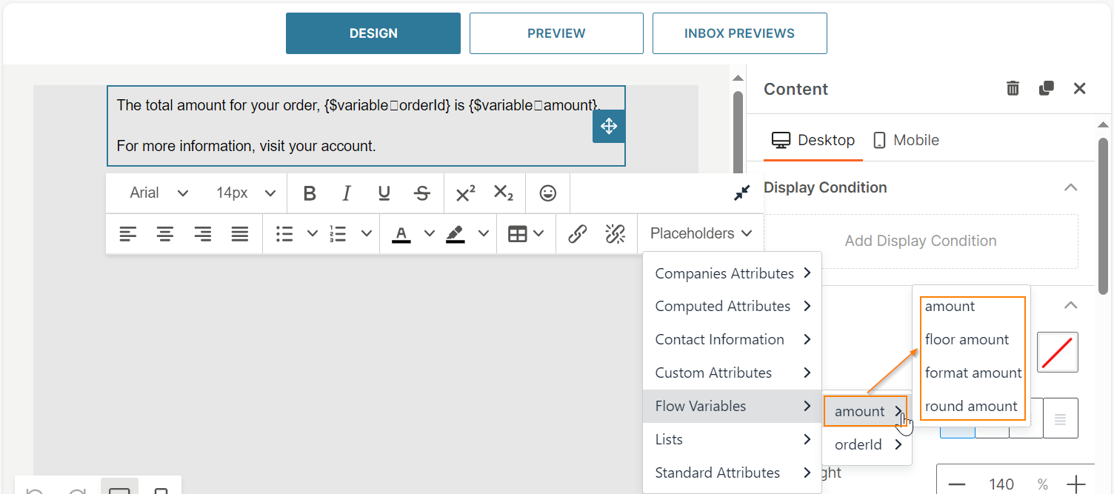Screen dimensions: 1114x494
Task: Click the strikethrough formatting icon
Action: 422,193
